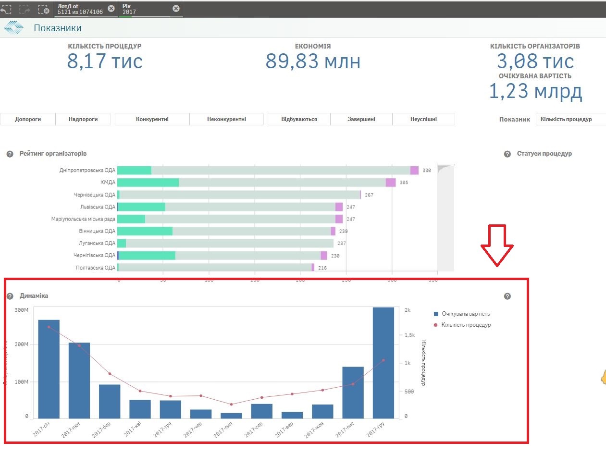Click help icon next to Динаміка title
Image resolution: width=606 pixels, height=454 pixels.
pyautogui.click(x=9, y=296)
